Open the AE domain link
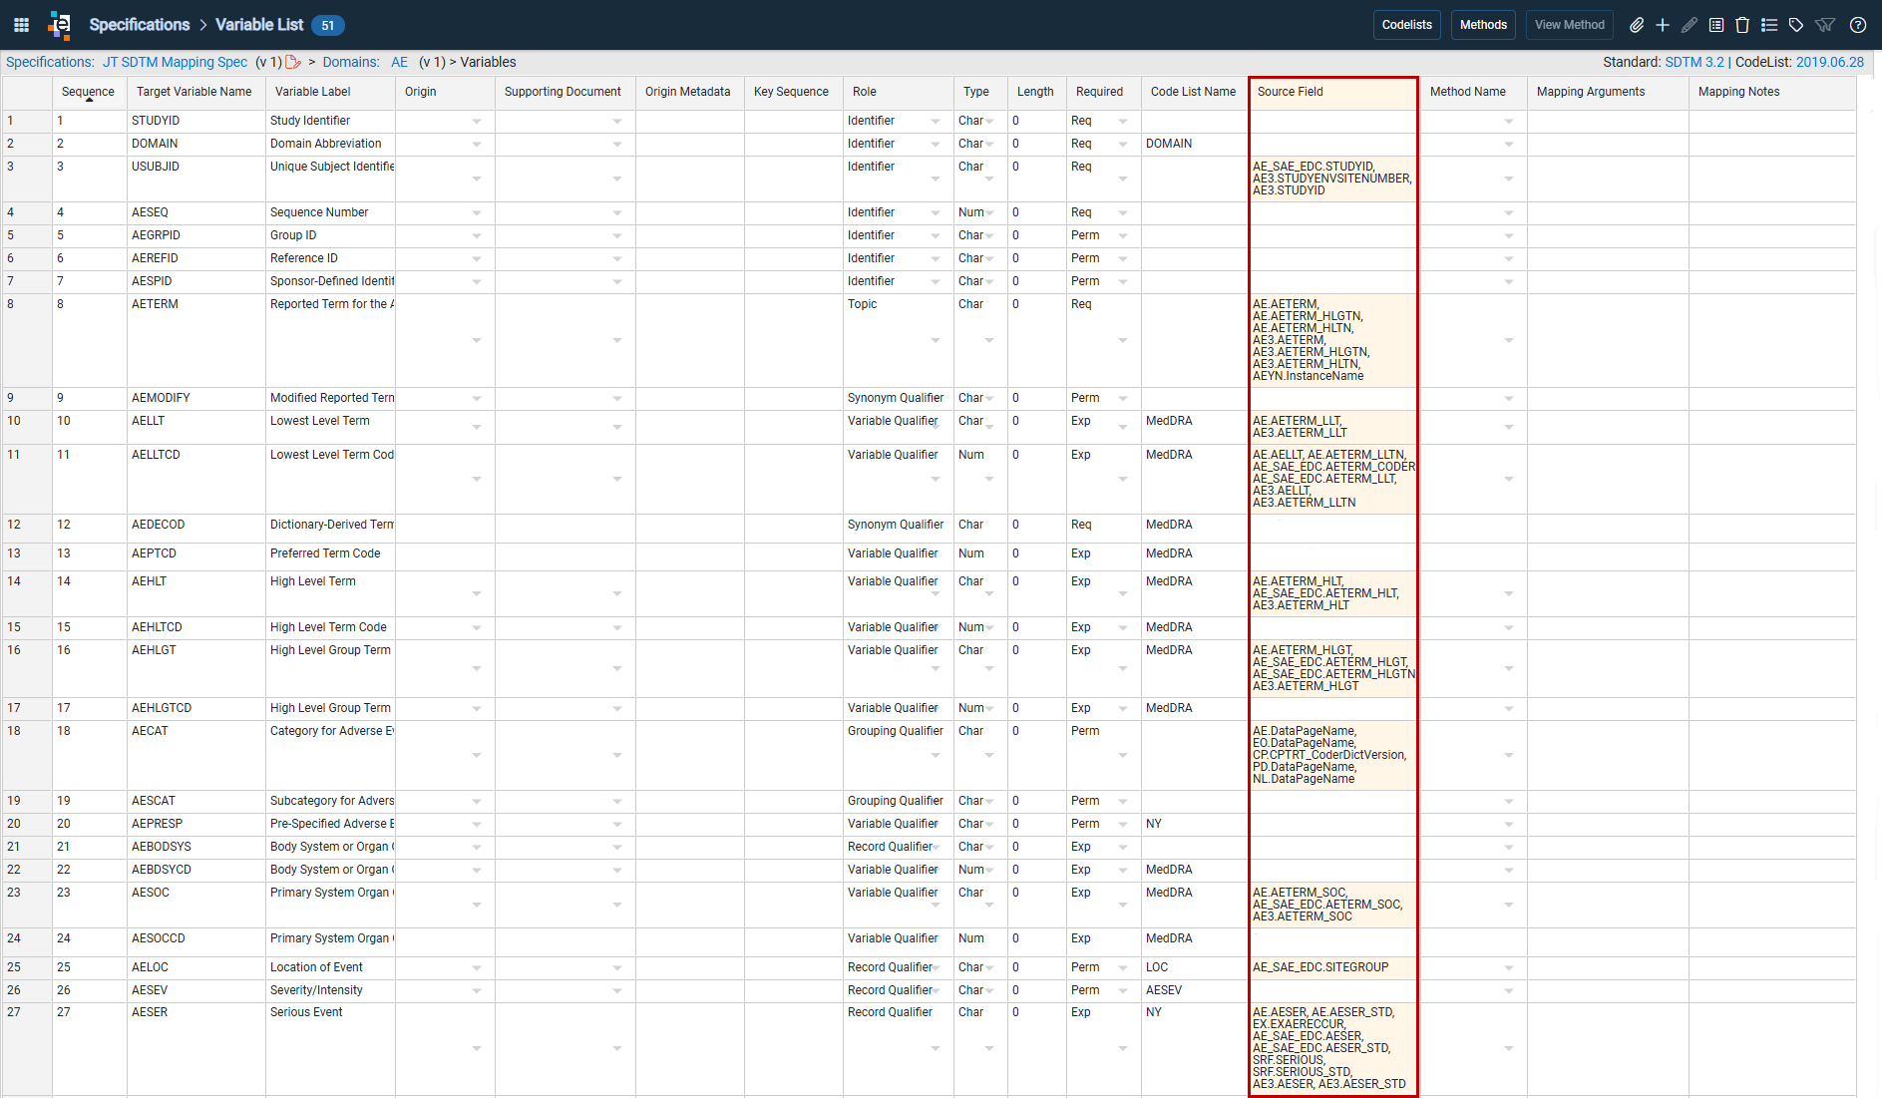 399,62
